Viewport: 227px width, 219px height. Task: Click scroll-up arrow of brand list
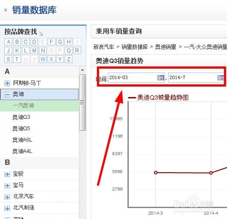[x=83, y=70]
